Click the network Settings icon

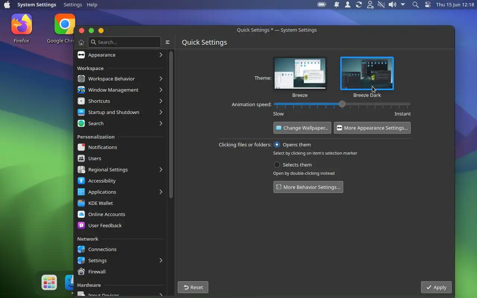tap(81, 260)
